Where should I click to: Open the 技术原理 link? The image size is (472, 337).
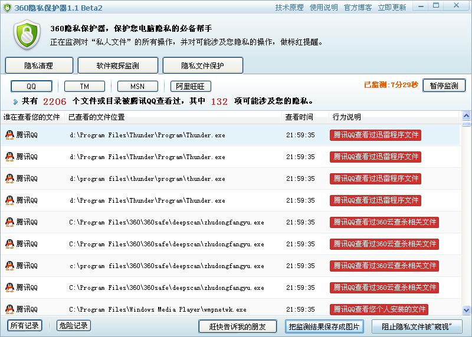click(x=289, y=8)
